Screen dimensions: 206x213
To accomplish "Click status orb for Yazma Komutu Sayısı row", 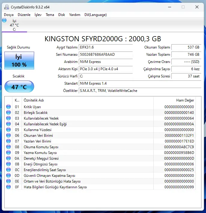I will [x=8, y=152].
